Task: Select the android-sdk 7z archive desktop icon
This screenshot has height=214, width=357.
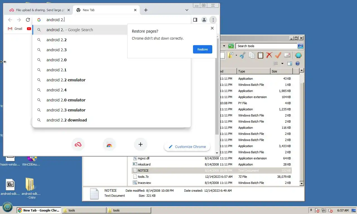Action: [10, 187]
